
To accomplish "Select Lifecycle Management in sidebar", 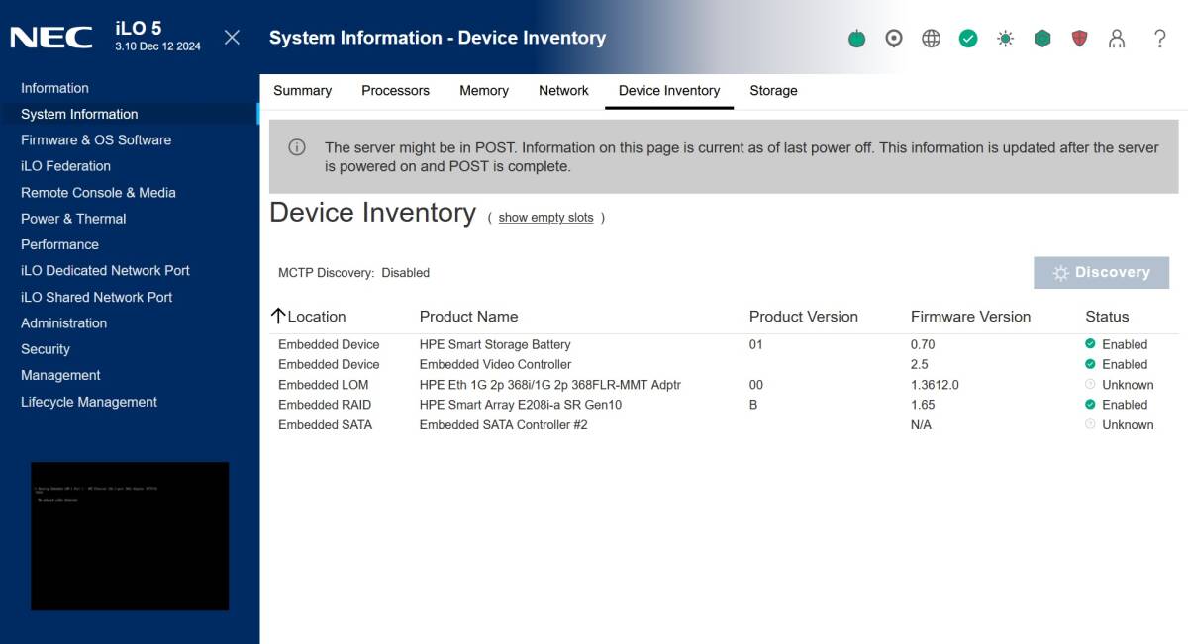I will tap(89, 402).
